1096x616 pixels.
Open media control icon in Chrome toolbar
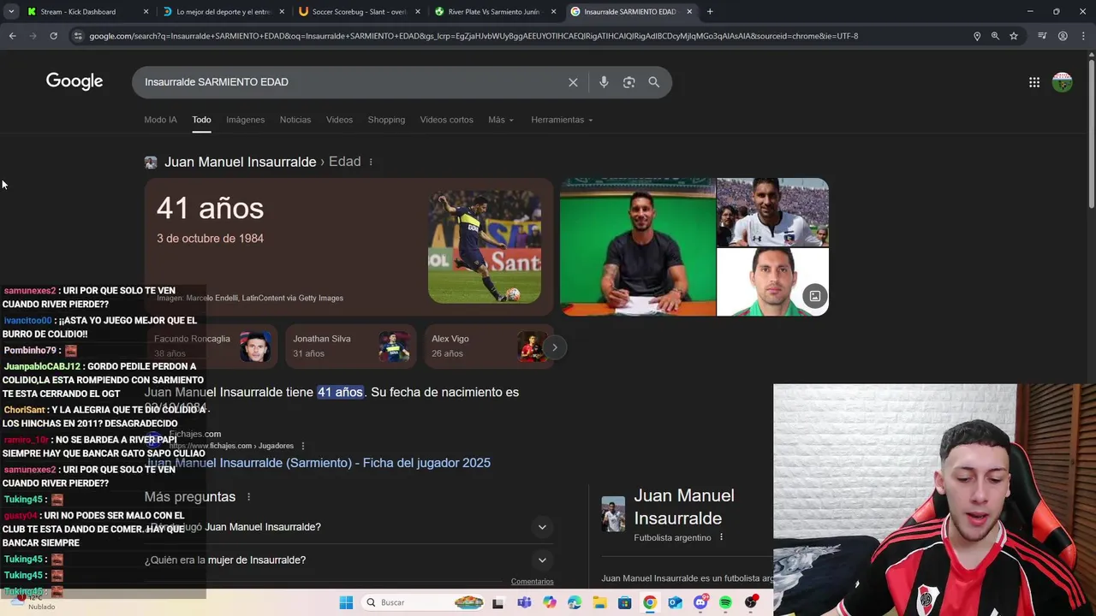click(1042, 36)
